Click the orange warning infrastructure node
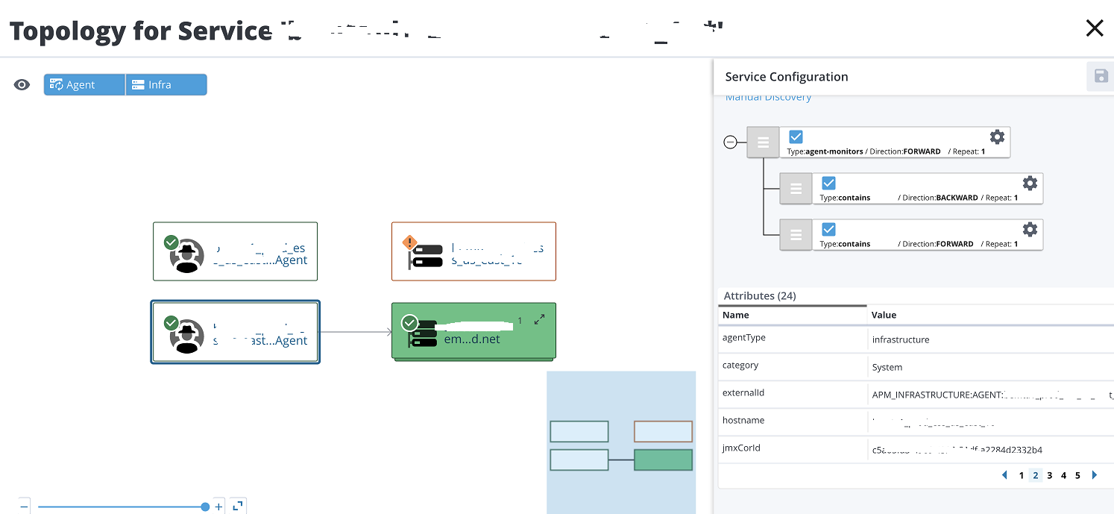This screenshot has width=1114, height=514. tap(473, 251)
